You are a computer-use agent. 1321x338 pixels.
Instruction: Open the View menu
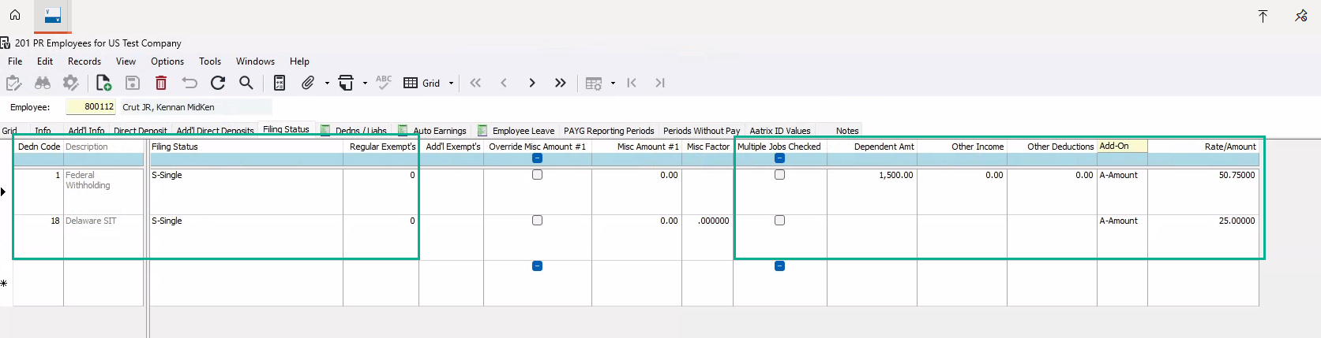pyautogui.click(x=126, y=61)
